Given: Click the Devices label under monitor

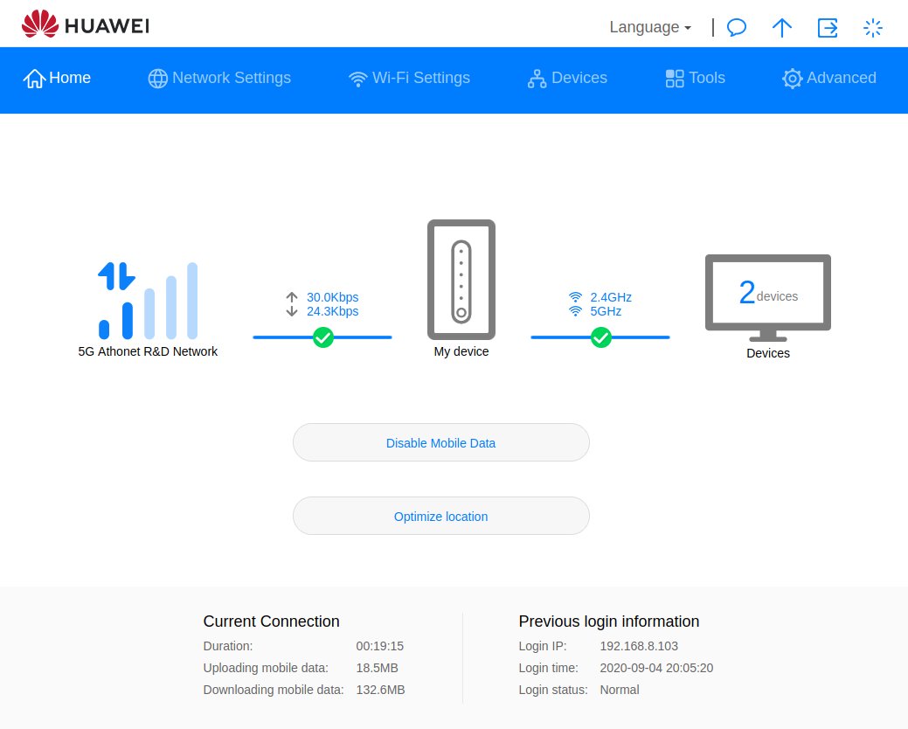Looking at the screenshot, I should 768,353.
